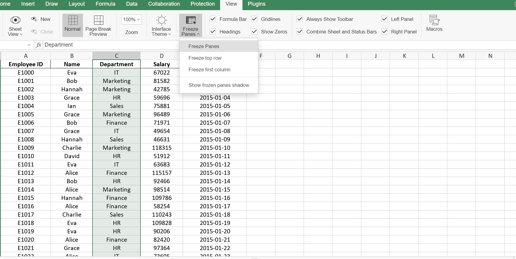This screenshot has width=516, height=259.
Task: Click the Department header cell
Action: 116,64
